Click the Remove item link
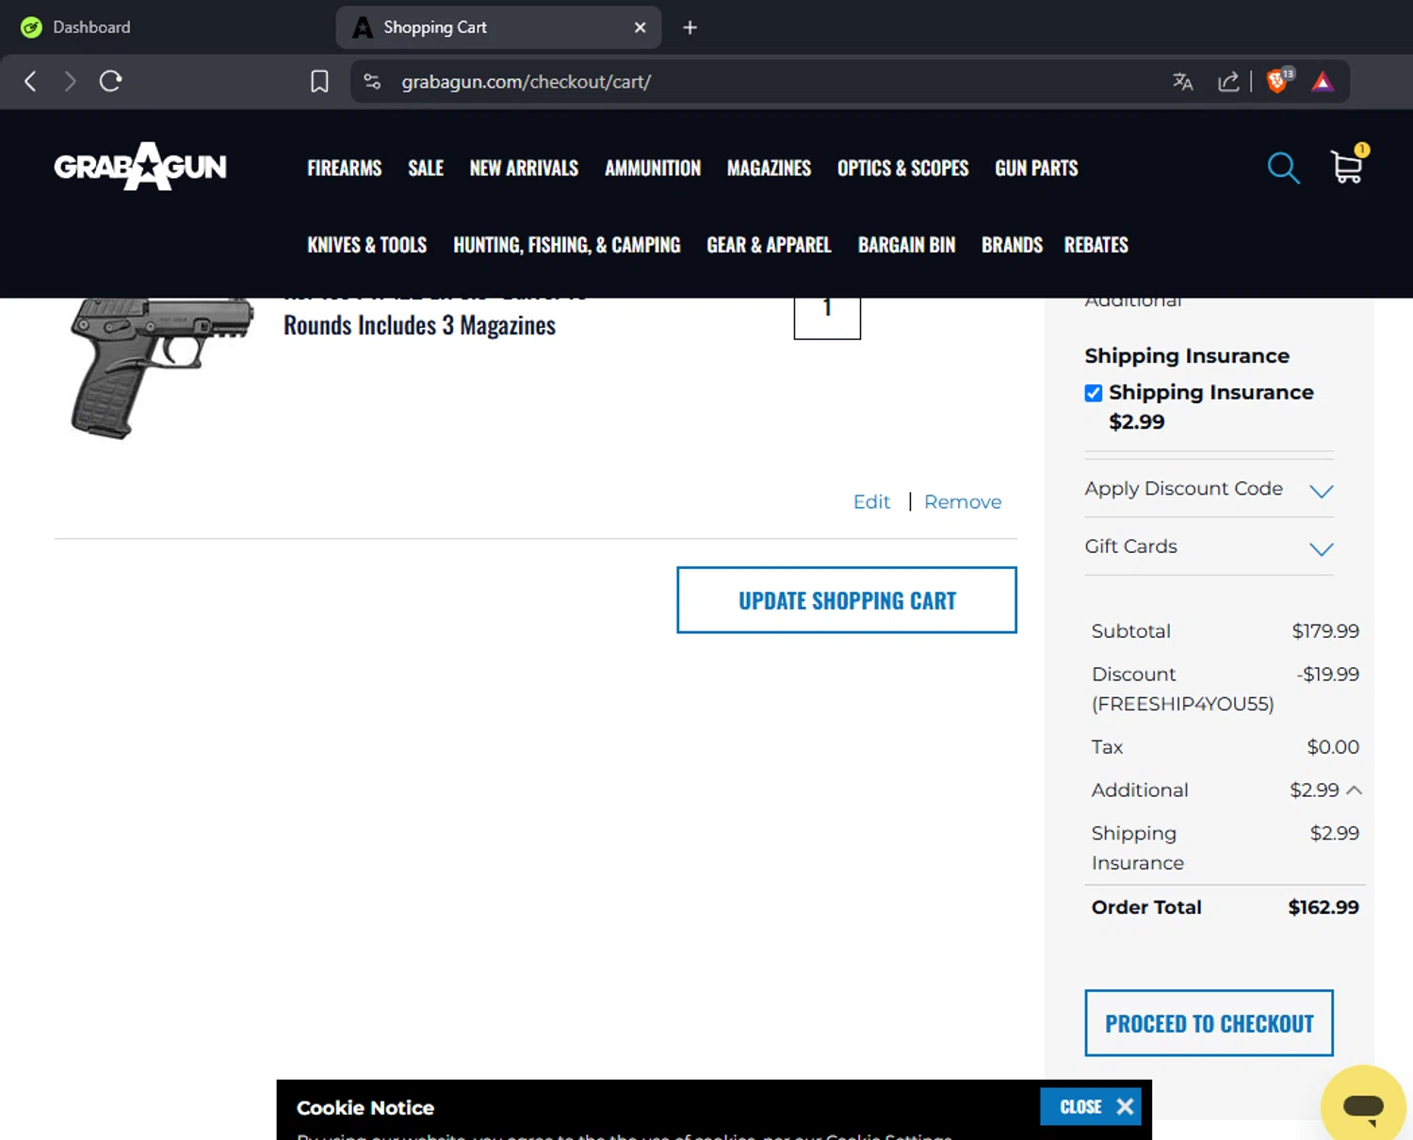This screenshot has height=1140, width=1413. 963,502
